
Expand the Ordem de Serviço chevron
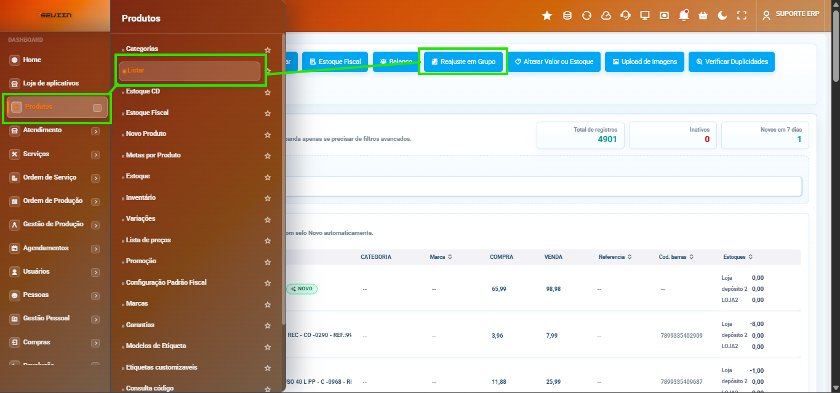coord(95,178)
